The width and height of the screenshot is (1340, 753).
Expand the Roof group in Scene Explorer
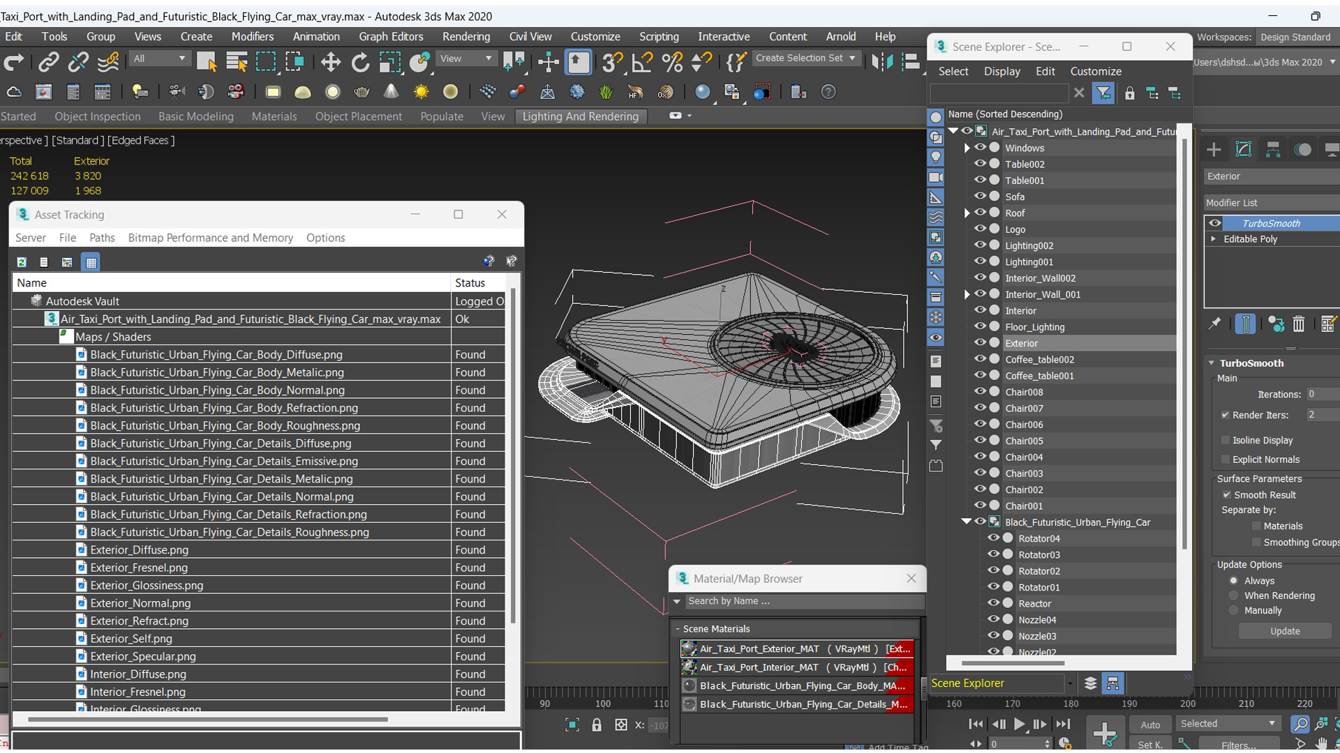967,213
